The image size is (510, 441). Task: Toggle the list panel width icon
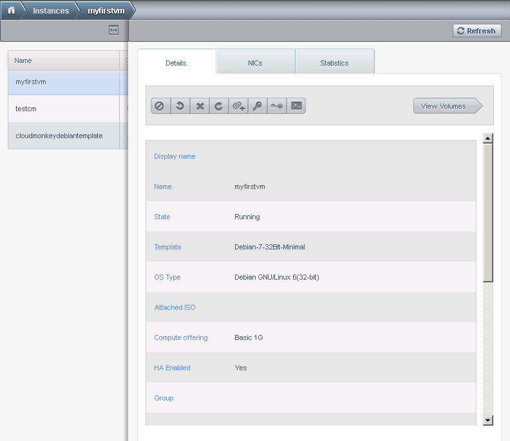coord(113,30)
